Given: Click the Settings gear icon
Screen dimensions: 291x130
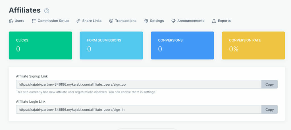Looking at the screenshot, I should (146, 21).
